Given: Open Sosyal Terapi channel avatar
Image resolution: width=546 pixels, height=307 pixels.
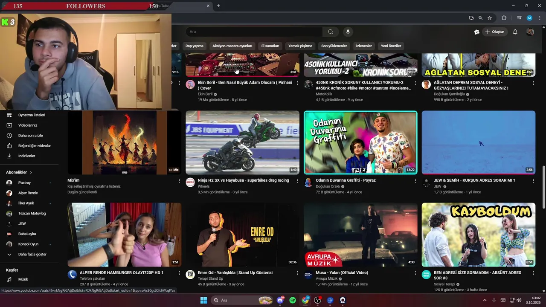Looking at the screenshot, I should pos(426,274).
